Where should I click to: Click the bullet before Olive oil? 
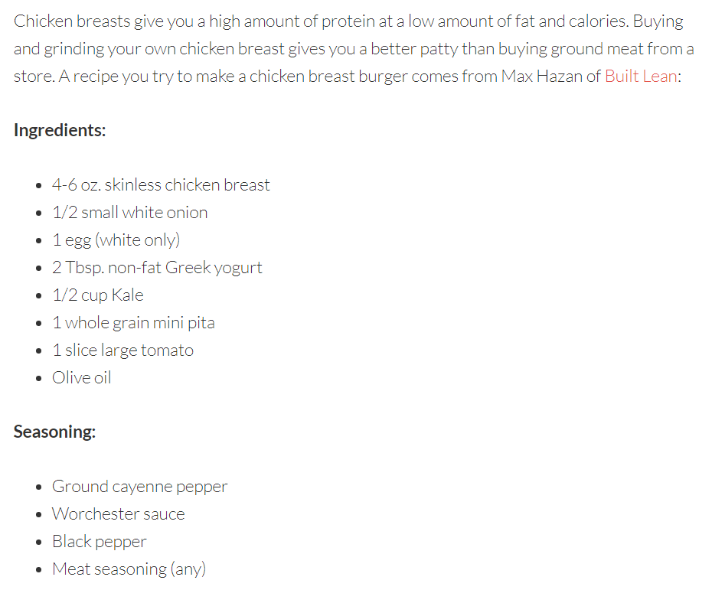click(x=38, y=379)
